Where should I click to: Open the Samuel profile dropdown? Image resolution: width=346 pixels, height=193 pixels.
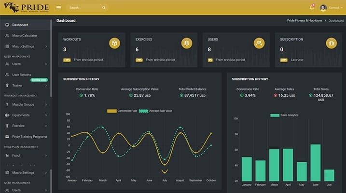pyautogui.click(x=331, y=8)
